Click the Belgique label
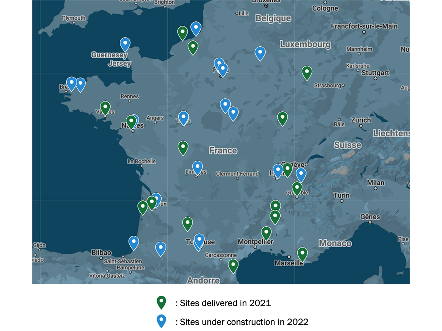This screenshot has height=331, width=442. 273,18
